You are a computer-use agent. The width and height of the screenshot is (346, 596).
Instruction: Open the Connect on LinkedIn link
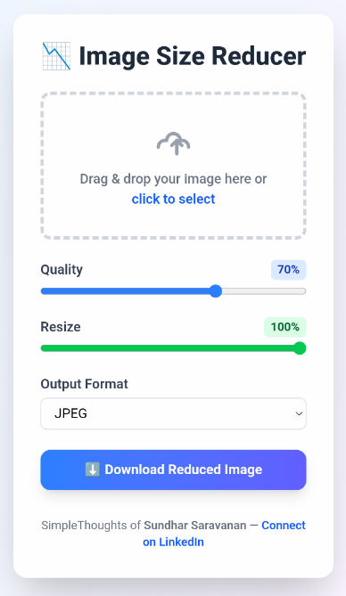tap(224, 534)
